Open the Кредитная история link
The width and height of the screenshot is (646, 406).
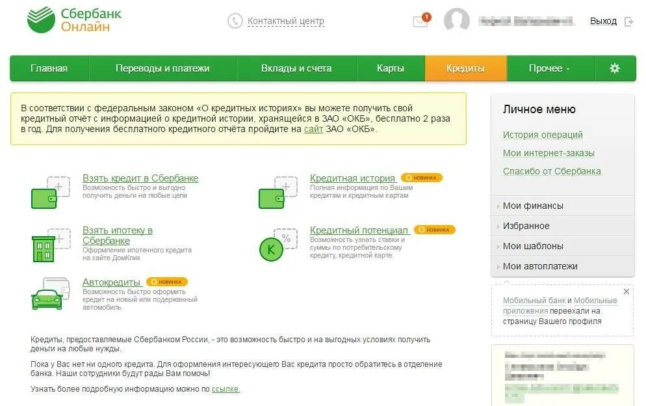coord(352,178)
